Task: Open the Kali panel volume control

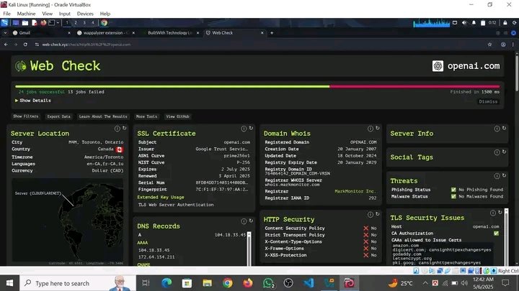Action: 464,22
